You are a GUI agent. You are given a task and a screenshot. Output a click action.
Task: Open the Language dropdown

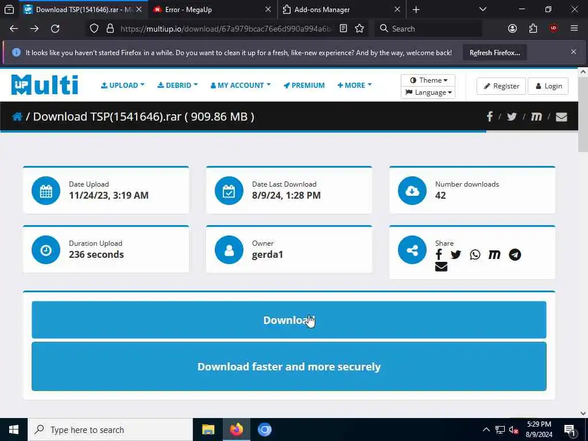point(428,92)
